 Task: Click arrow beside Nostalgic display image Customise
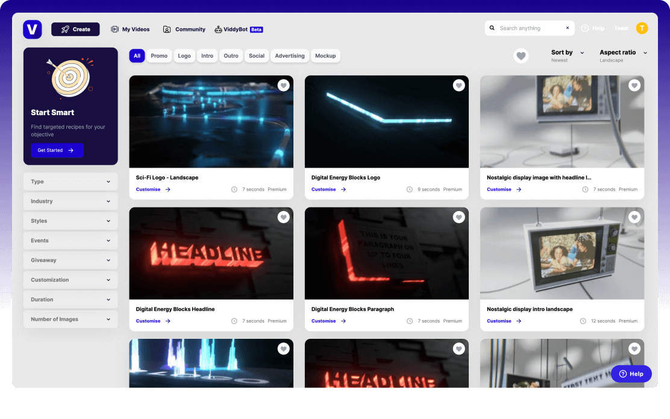519,189
